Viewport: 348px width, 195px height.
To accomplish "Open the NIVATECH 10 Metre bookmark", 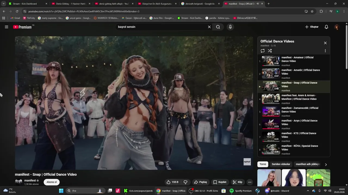I will [106, 18].
